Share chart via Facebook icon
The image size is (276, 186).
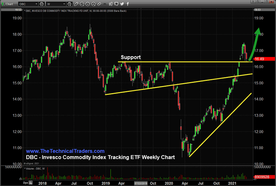(x=128, y=4)
